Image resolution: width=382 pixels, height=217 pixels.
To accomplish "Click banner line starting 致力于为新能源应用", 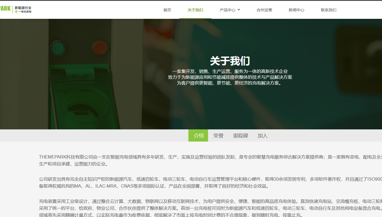I will [230, 77].
